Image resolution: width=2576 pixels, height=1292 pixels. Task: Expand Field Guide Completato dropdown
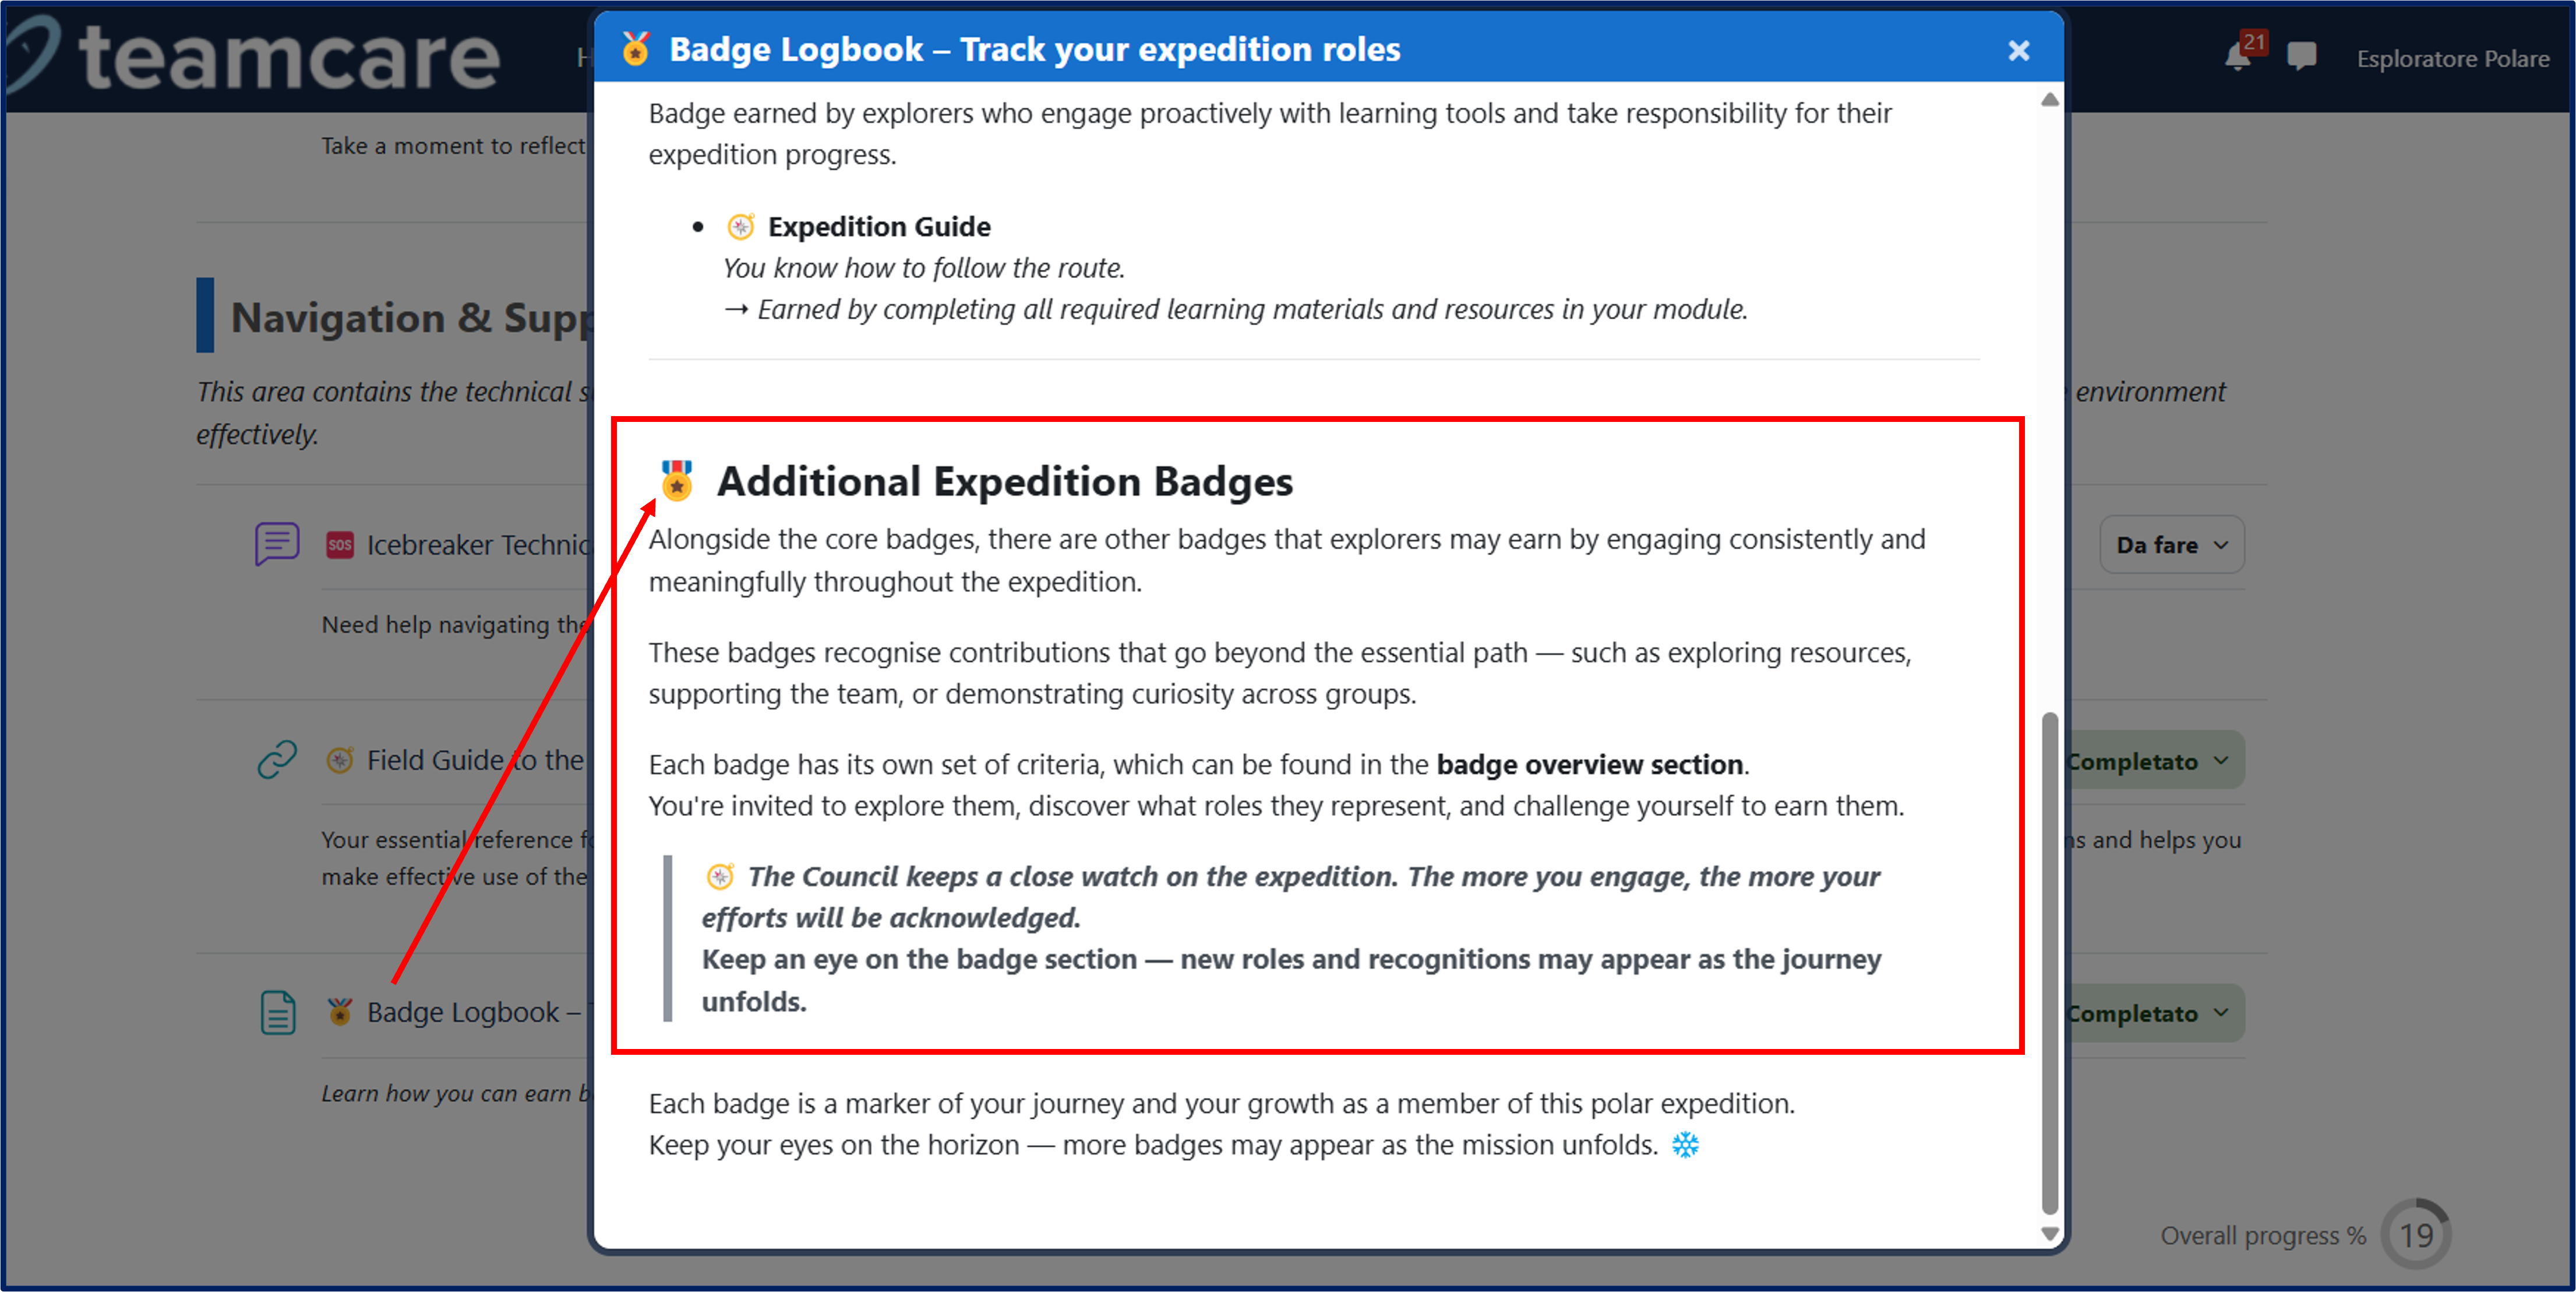(x=2150, y=761)
